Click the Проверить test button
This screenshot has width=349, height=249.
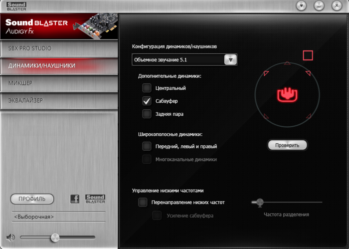point(287,145)
